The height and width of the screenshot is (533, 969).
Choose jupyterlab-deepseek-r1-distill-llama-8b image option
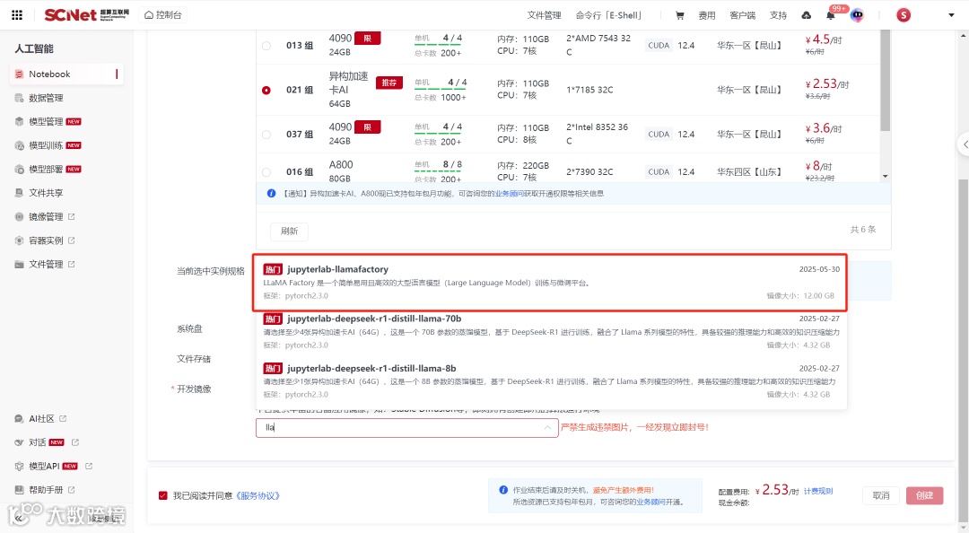(x=550, y=380)
